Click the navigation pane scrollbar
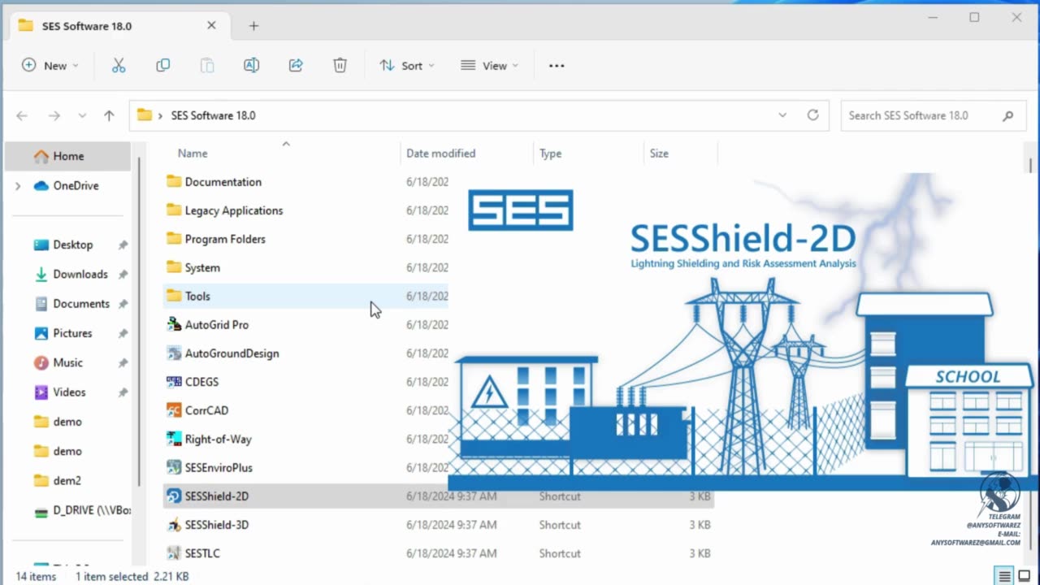The width and height of the screenshot is (1040, 585). click(140, 321)
